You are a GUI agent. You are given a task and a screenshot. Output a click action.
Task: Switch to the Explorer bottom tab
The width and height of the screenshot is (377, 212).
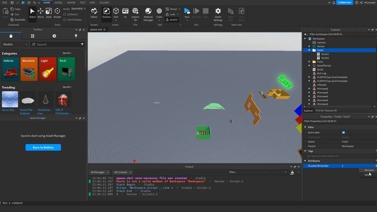308,111
